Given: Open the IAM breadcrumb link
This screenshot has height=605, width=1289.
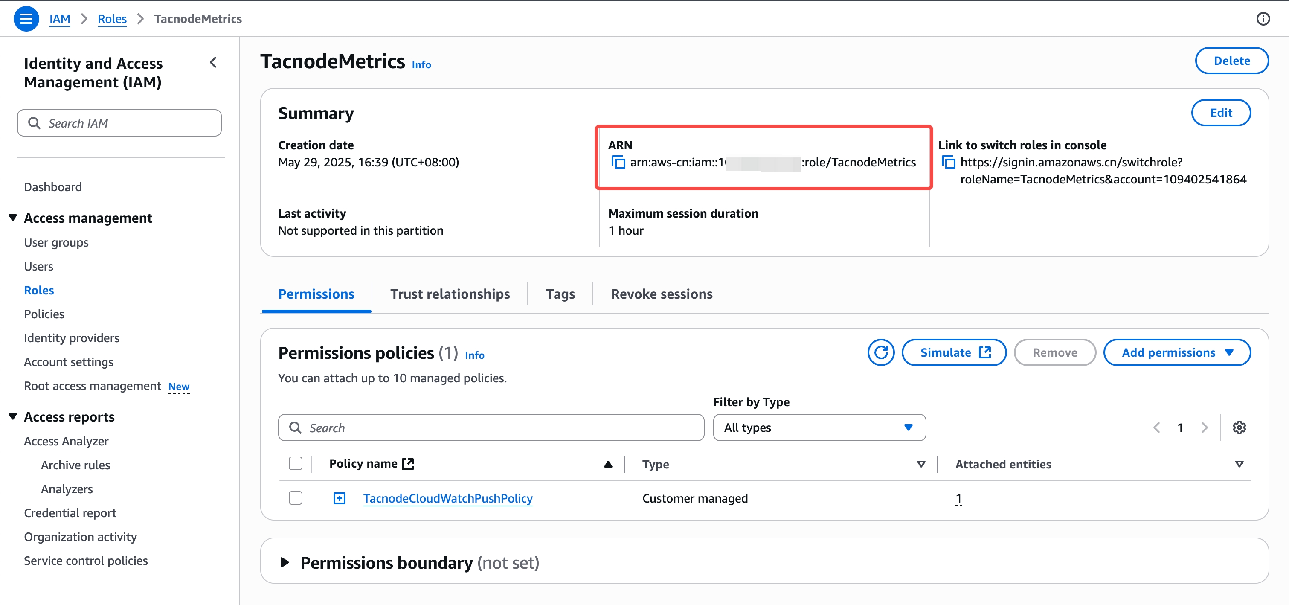Looking at the screenshot, I should pos(60,19).
